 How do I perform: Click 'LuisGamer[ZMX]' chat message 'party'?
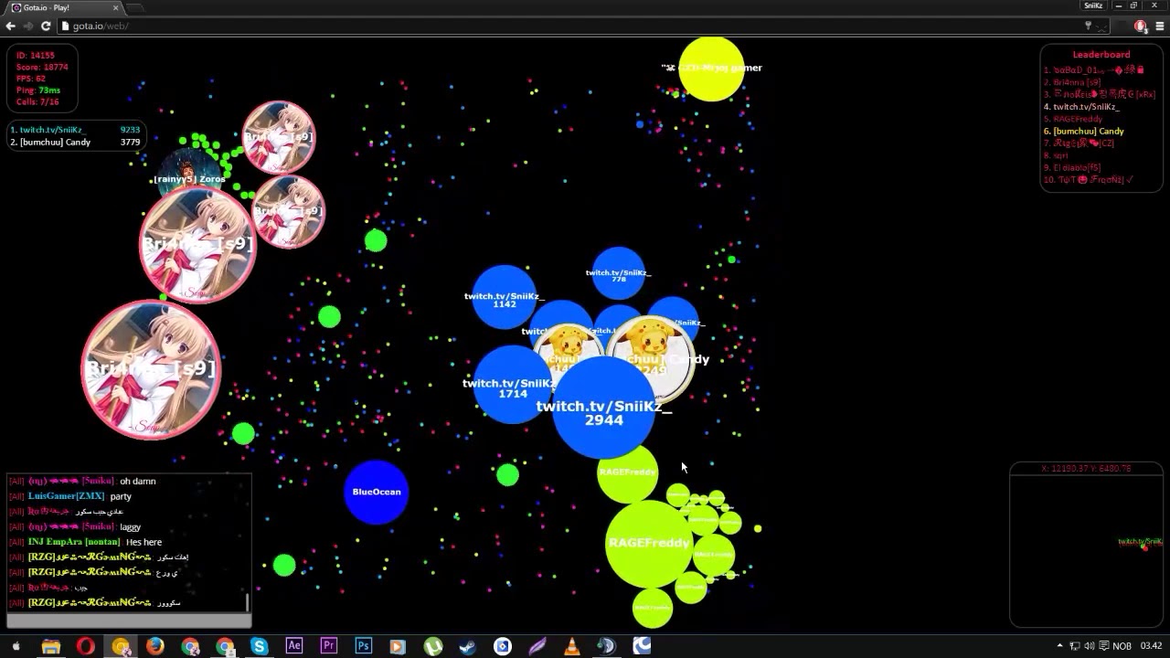[x=121, y=496]
